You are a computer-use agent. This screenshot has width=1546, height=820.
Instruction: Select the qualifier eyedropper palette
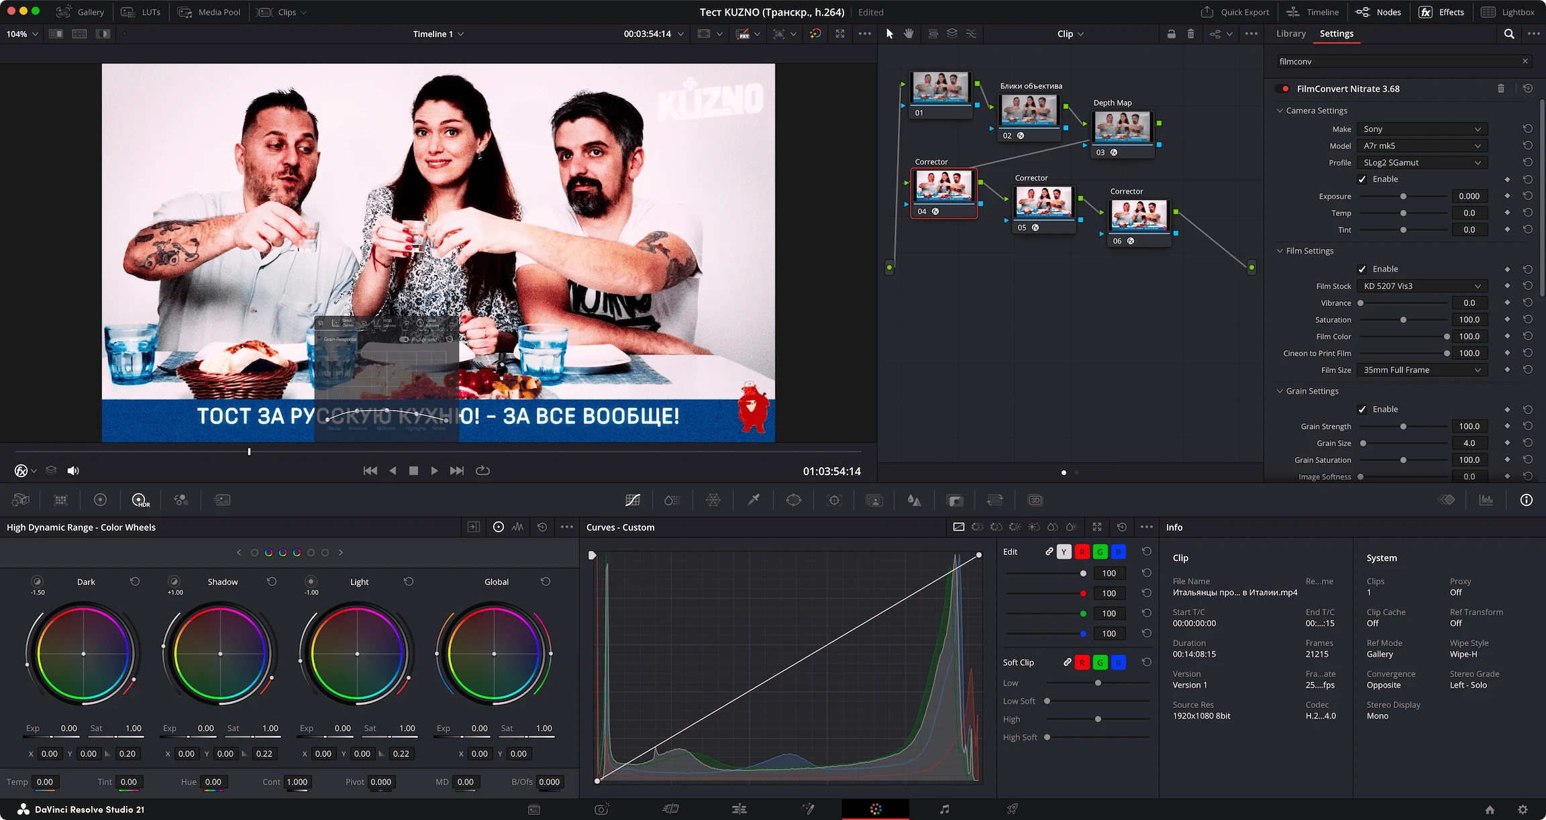754,500
